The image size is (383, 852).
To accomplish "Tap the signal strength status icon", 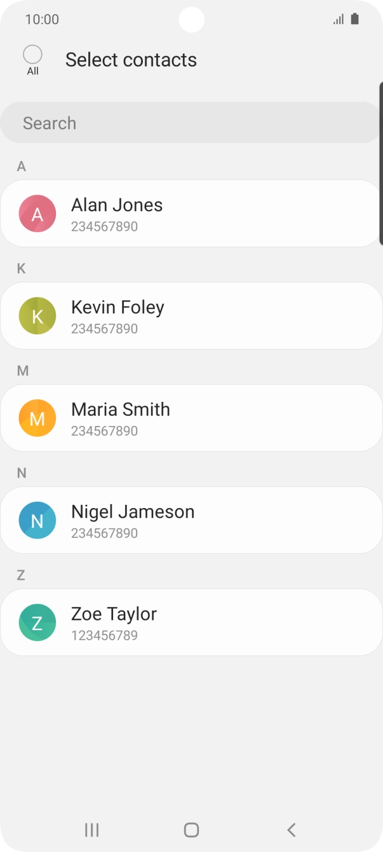I will click(339, 20).
